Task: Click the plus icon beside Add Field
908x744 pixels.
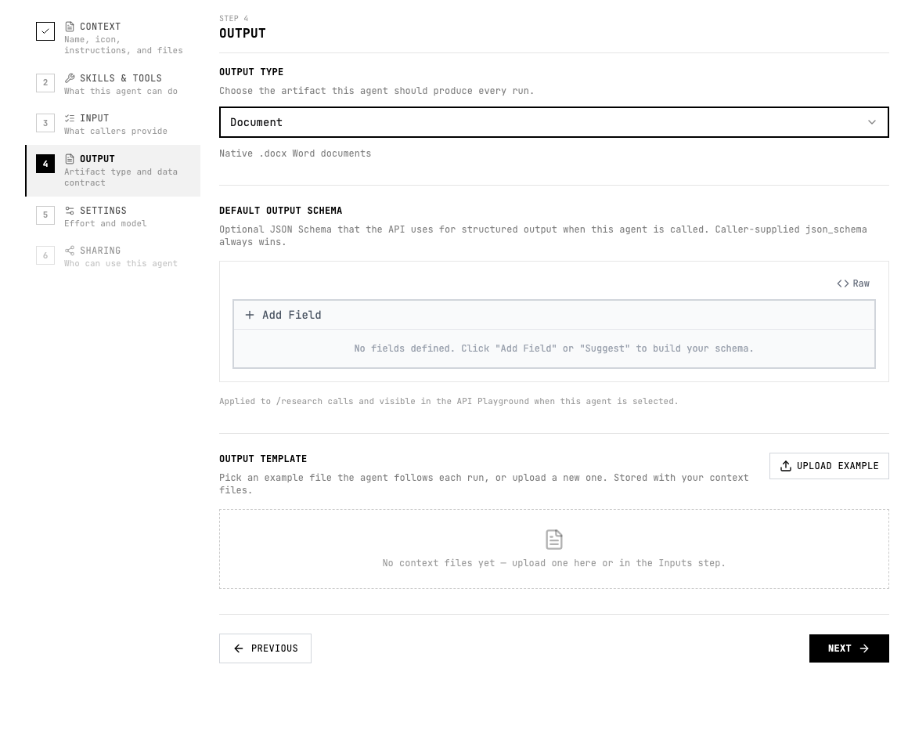Action: pyautogui.click(x=250, y=315)
